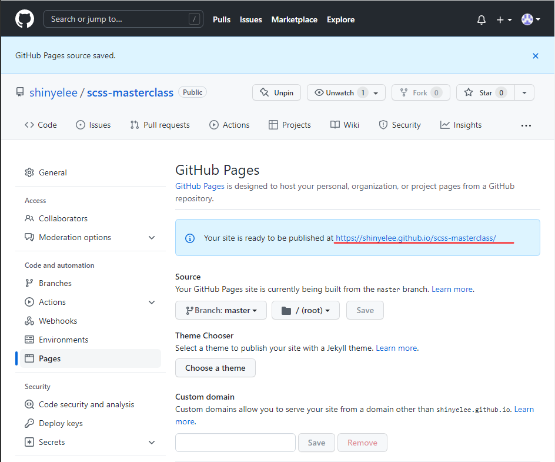The width and height of the screenshot is (555, 462).
Task: Open the Star lists dropdown arrow
Action: tap(524, 92)
